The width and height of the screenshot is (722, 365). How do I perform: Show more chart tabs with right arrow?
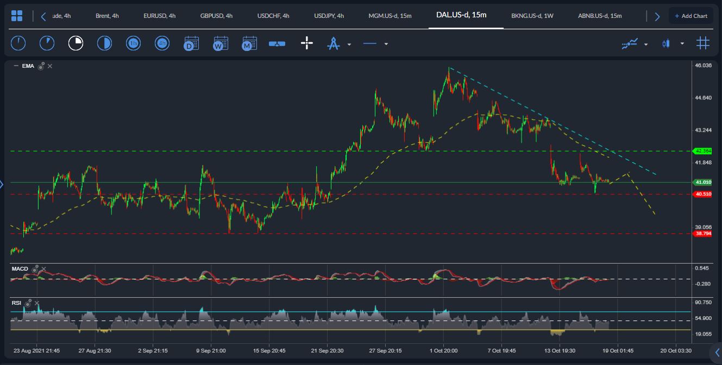(657, 16)
